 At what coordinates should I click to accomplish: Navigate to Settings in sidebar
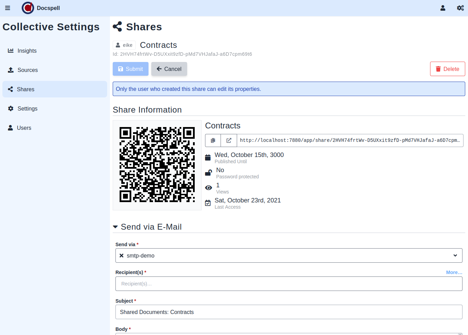pyautogui.click(x=27, y=108)
